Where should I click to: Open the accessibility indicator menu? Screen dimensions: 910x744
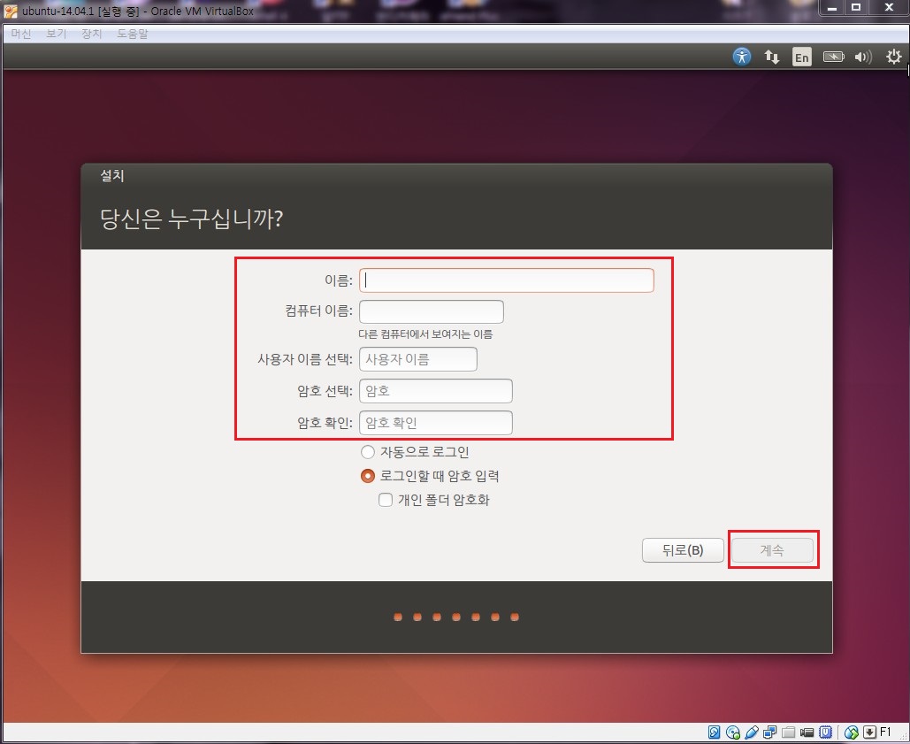pos(741,57)
